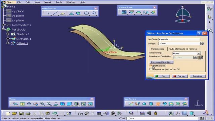Click the New document icon
The width and height of the screenshot is (215, 121).
[x=8, y=113]
